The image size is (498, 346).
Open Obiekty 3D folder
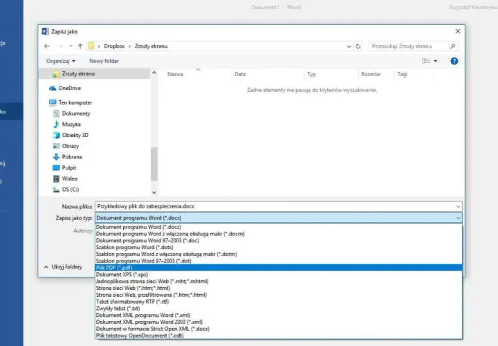tap(71, 135)
